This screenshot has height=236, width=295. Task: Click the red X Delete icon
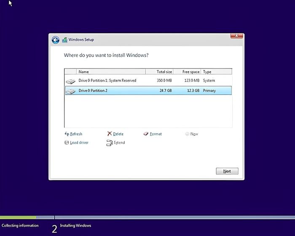pyautogui.click(x=110, y=134)
